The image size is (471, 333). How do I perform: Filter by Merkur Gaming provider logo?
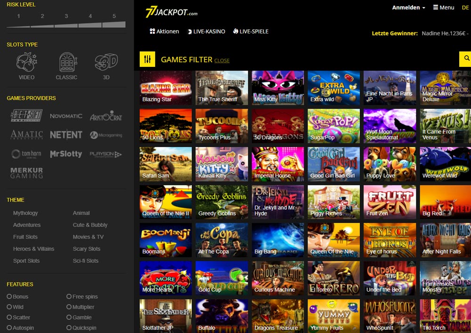click(27, 173)
